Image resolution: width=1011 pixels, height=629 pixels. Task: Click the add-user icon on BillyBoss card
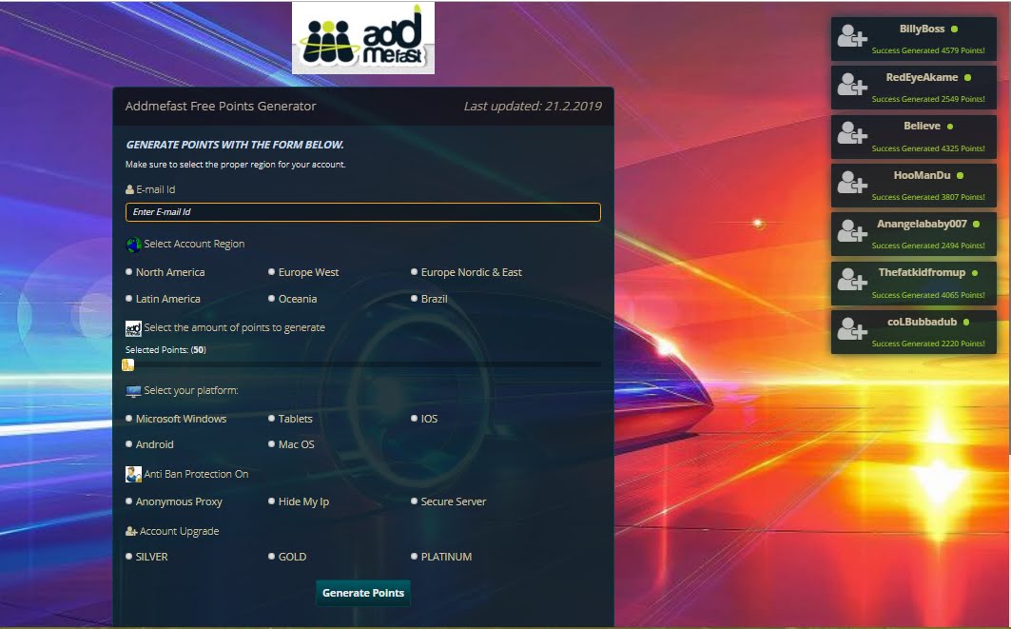coord(852,36)
